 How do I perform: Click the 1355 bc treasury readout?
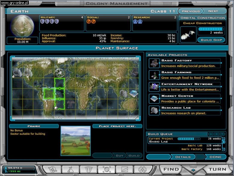(x=14, y=171)
